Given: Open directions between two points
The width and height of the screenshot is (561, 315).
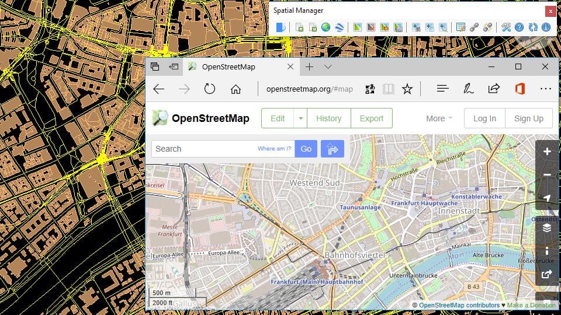Looking at the screenshot, I should (x=333, y=149).
